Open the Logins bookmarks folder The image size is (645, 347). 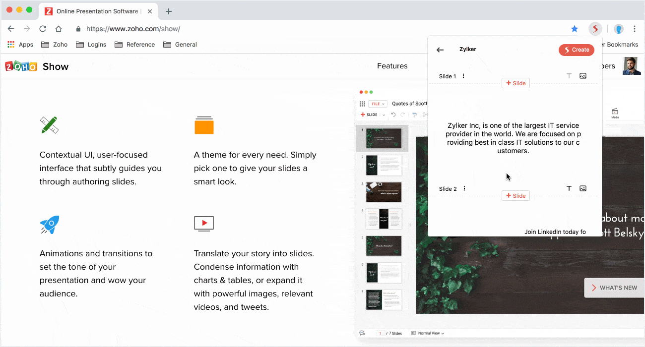click(x=91, y=44)
